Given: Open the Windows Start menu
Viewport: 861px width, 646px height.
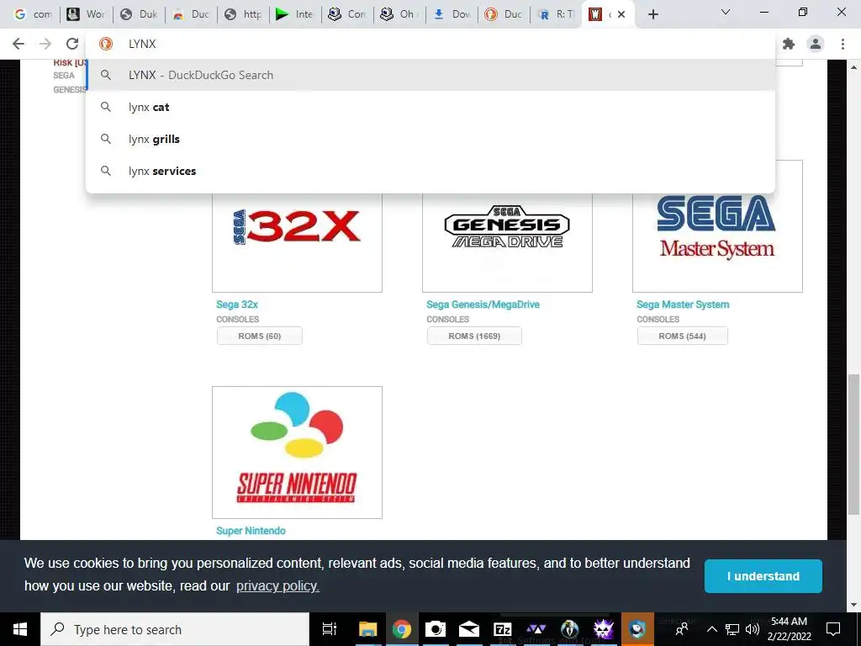Looking at the screenshot, I should pyautogui.click(x=20, y=629).
